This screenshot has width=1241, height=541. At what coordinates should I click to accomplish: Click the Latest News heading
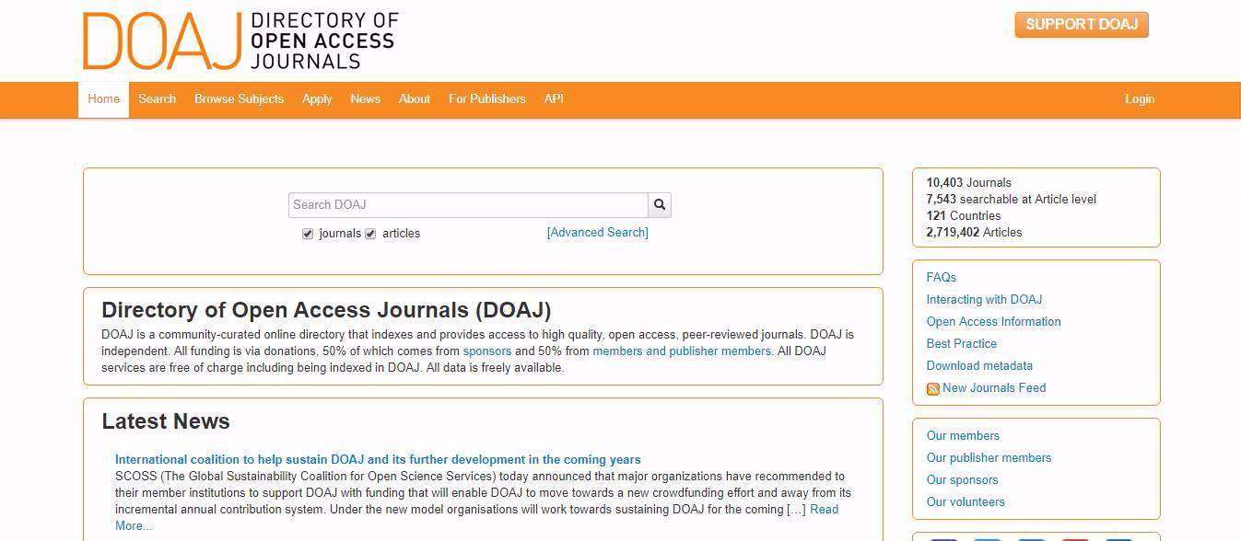tap(166, 421)
